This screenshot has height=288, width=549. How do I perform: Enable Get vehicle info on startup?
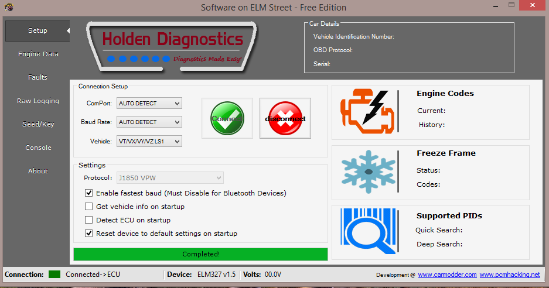[89, 207]
